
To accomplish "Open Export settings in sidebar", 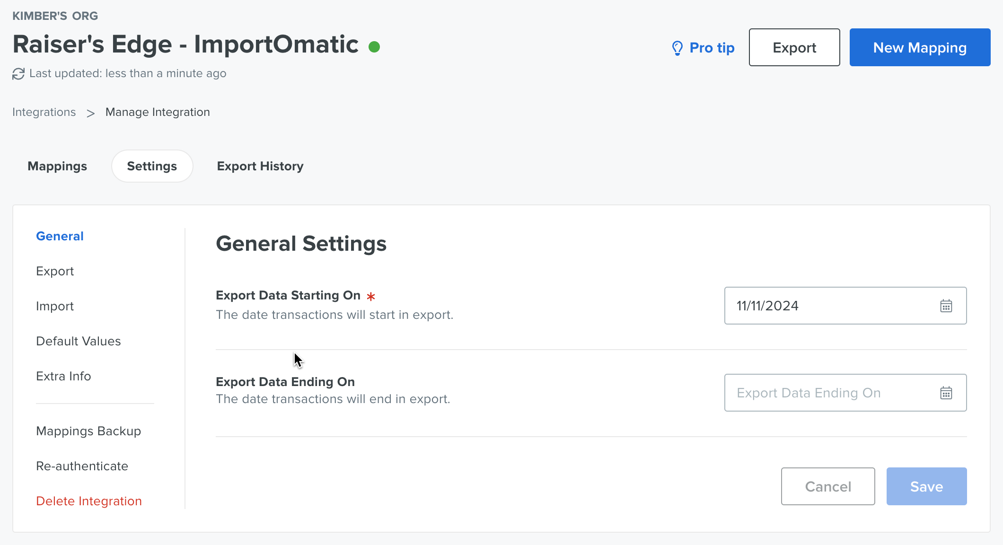I will [x=55, y=271].
